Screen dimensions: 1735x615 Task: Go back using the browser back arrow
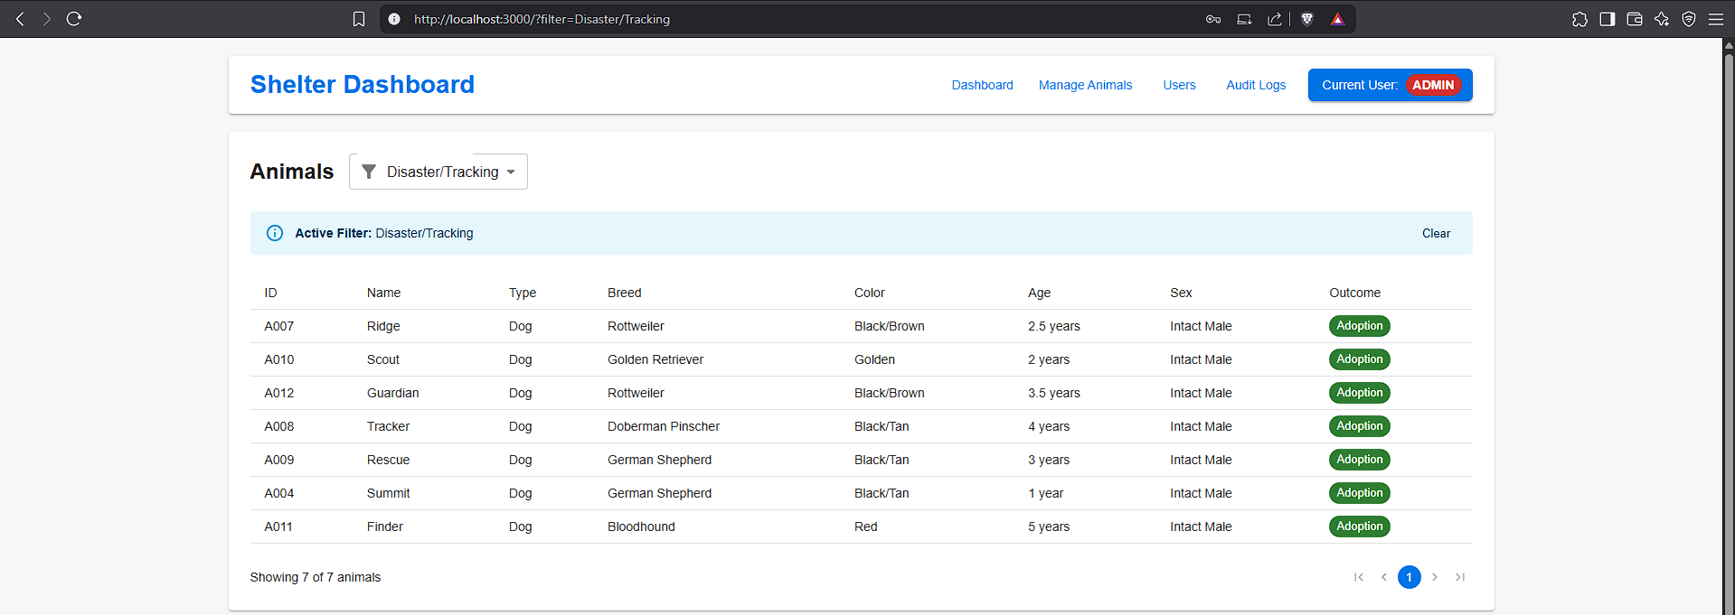click(20, 19)
